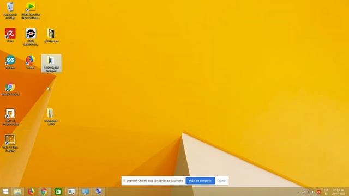The height and width of the screenshot is (196, 349).
Task: Open the last pinned taskbar app icon
Action: pyautogui.click(x=99, y=192)
